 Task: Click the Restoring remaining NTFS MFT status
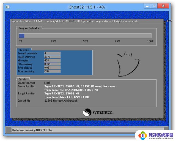(32, 130)
